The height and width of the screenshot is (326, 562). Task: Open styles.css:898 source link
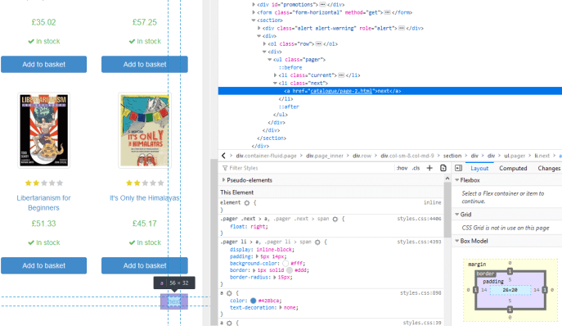420,293
